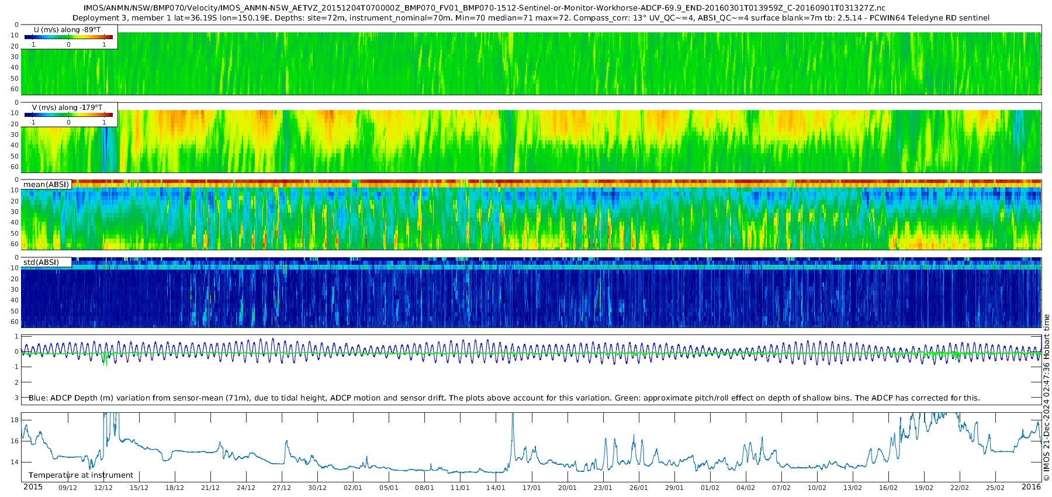Click the 'Temperature at instrument' label

coord(81,475)
